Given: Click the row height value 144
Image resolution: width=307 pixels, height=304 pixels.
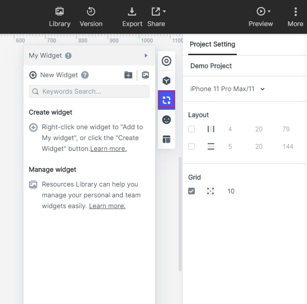Looking at the screenshot, I should (288, 146).
